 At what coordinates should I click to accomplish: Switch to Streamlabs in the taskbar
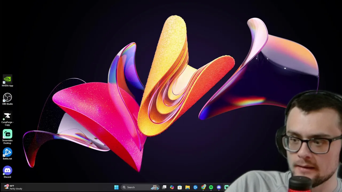coord(226,187)
